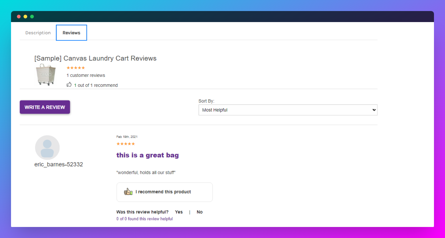445x238 pixels.
Task: Click 'I recommend this product' label
Action: pos(163,192)
